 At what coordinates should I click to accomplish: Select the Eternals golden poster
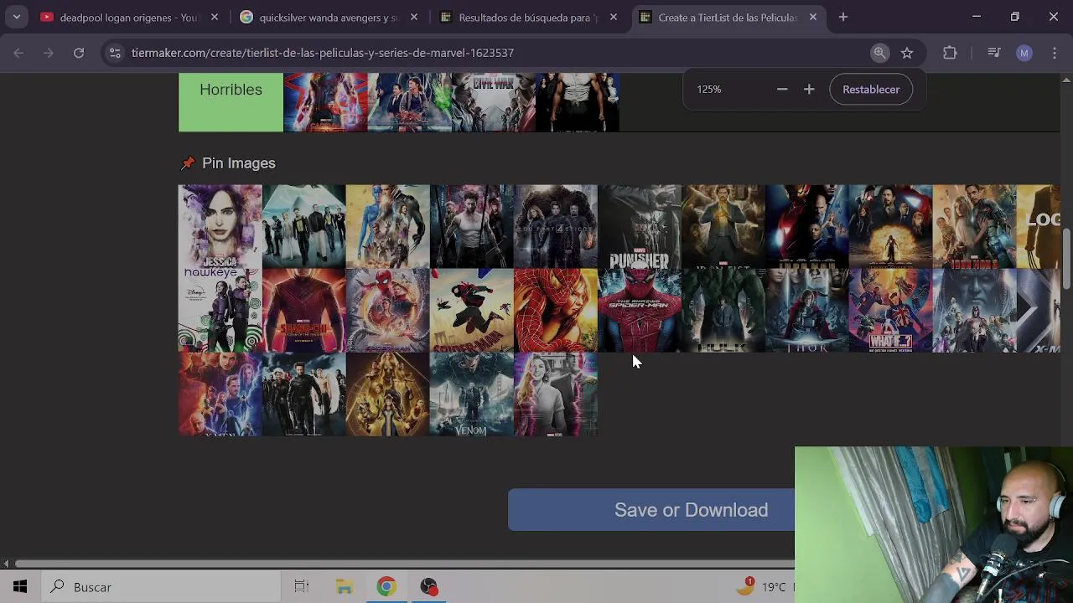(x=388, y=394)
